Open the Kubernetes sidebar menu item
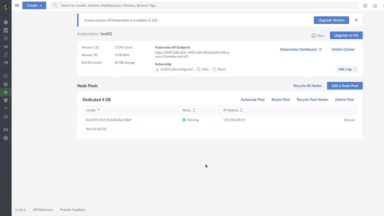The image size is (384, 216). [x=6, y=92]
